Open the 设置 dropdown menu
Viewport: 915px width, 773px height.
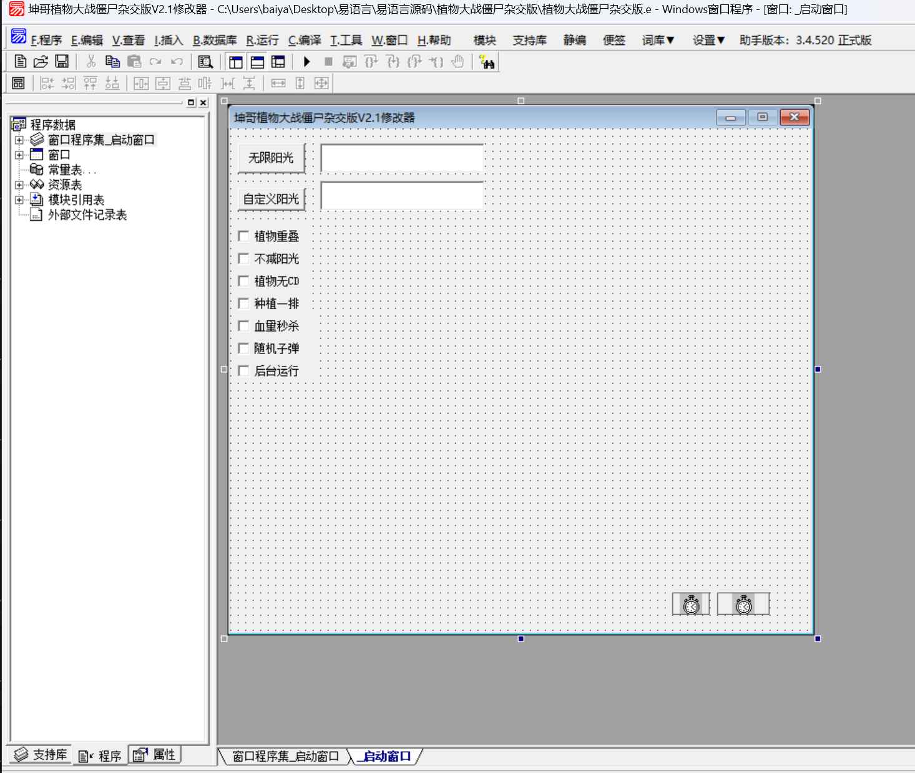pos(708,41)
